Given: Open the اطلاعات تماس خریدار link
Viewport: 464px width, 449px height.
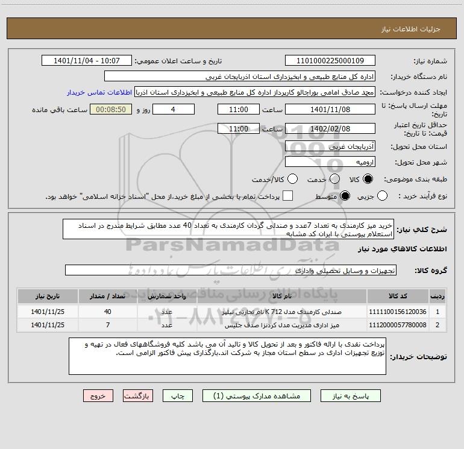Looking at the screenshot, I should coord(99,92).
